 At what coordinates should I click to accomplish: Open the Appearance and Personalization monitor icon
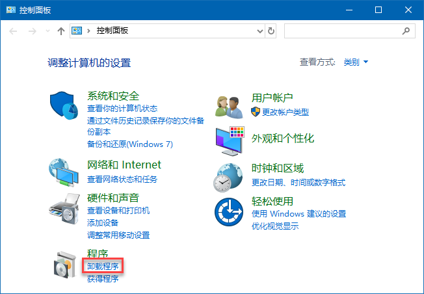(x=230, y=140)
